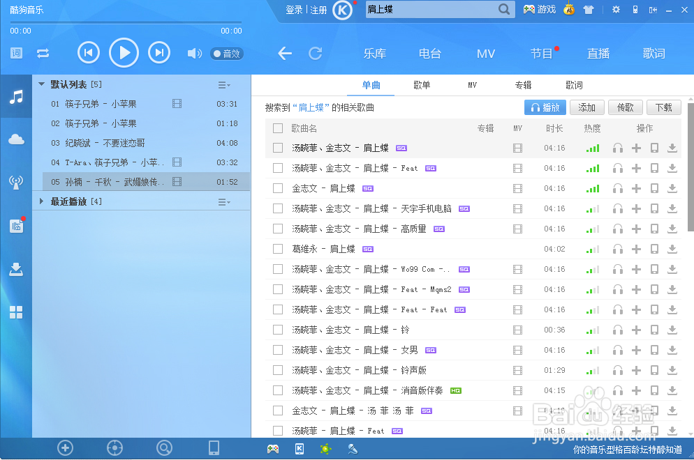Image resolution: width=694 pixels, height=460 pixels.
Task: Open the cloud music panel in sidebar
Action: (15, 138)
